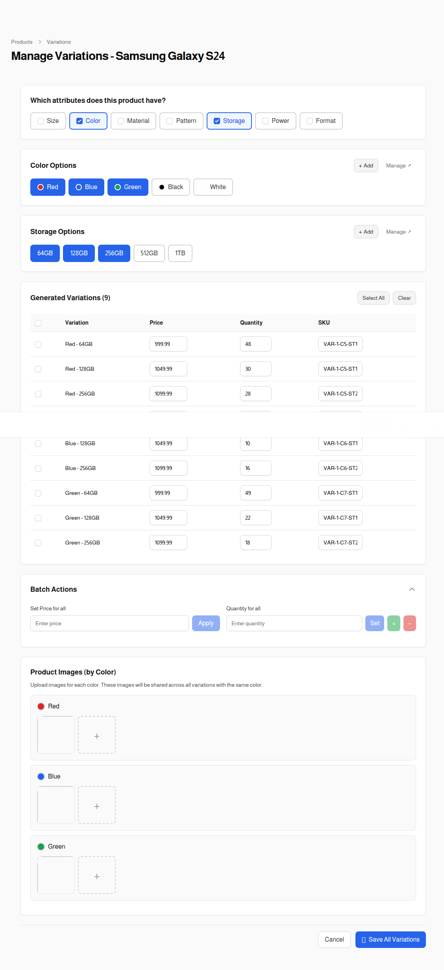Add an image to the Green color slot
Image resolution: width=444 pixels, height=970 pixels.
click(x=97, y=875)
